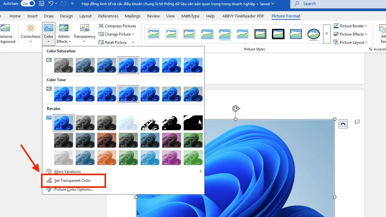
Task: Click the Save disk icon
Action: click(42, 4)
